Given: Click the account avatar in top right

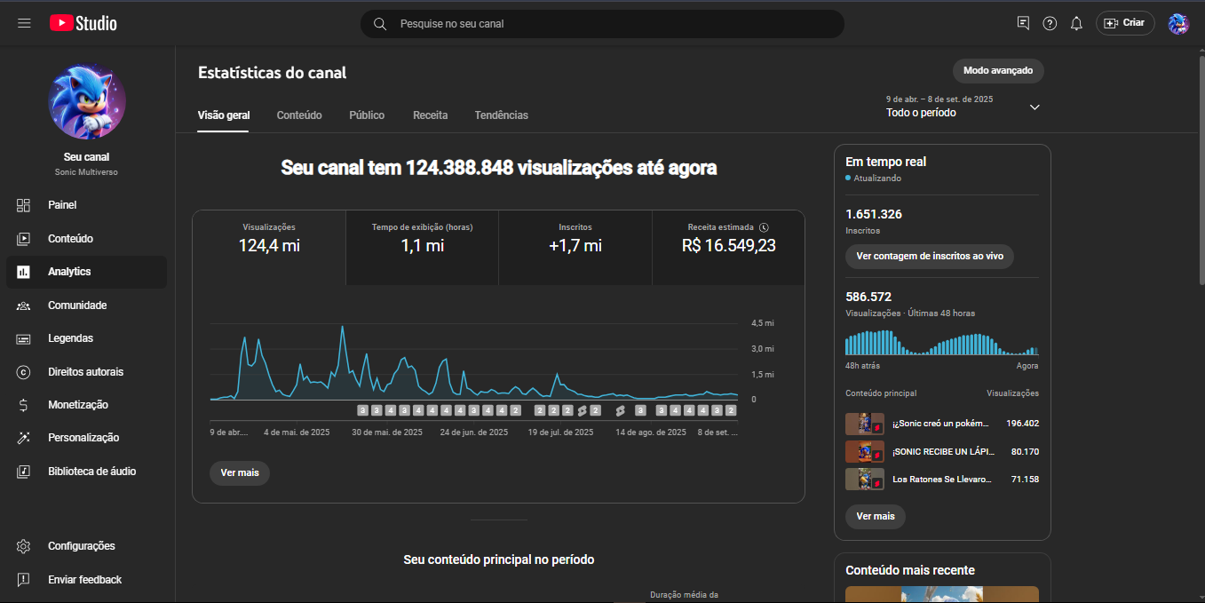Looking at the screenshot, I should (x=1177, y=24).
